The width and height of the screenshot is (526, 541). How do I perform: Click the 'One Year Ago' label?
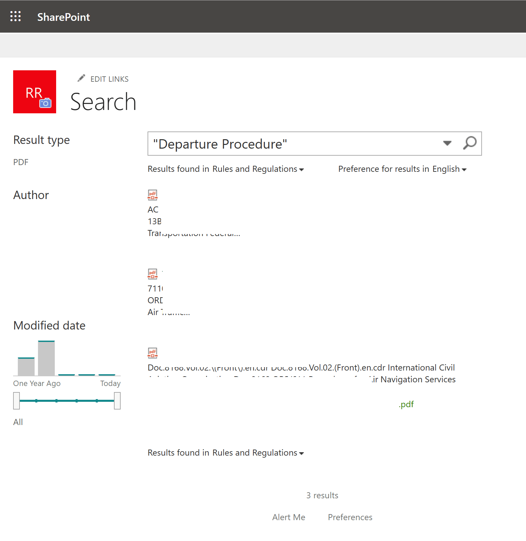tap(37, 383)
